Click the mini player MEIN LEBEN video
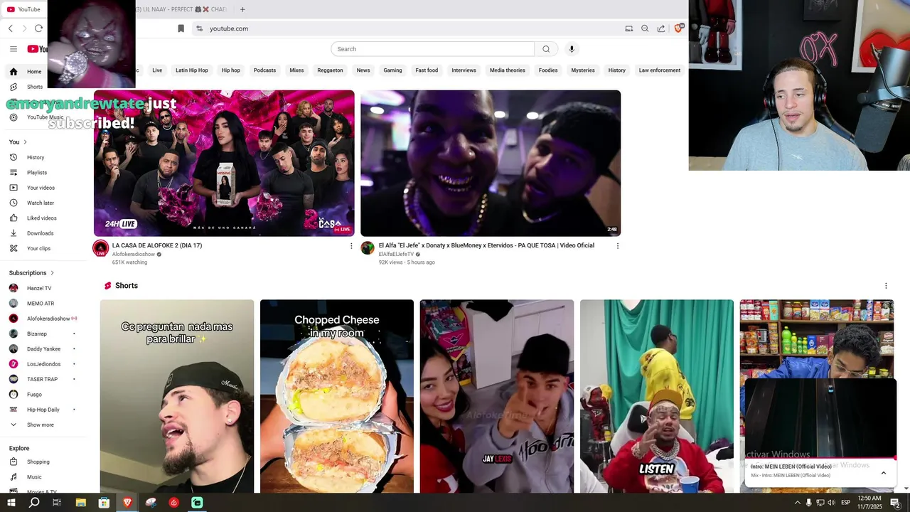The width and height of the screenshot is (910, 512). point(820,420)
